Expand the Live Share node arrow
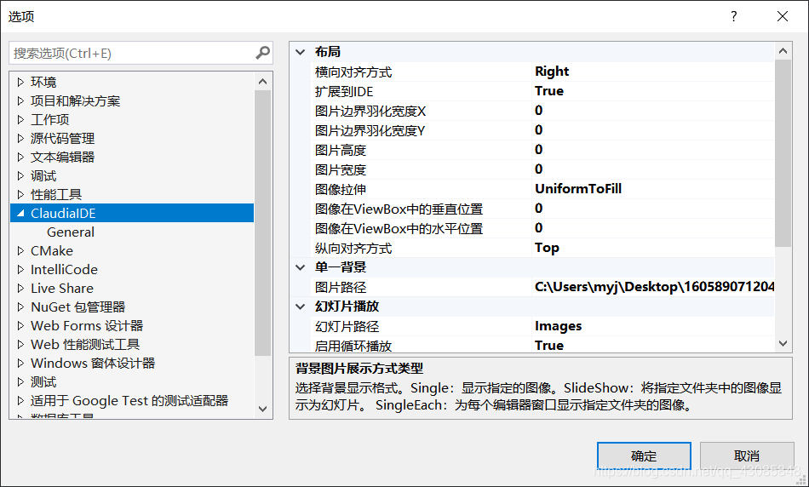Viewport: 809px width, 487px height. (x=20, y=288)
